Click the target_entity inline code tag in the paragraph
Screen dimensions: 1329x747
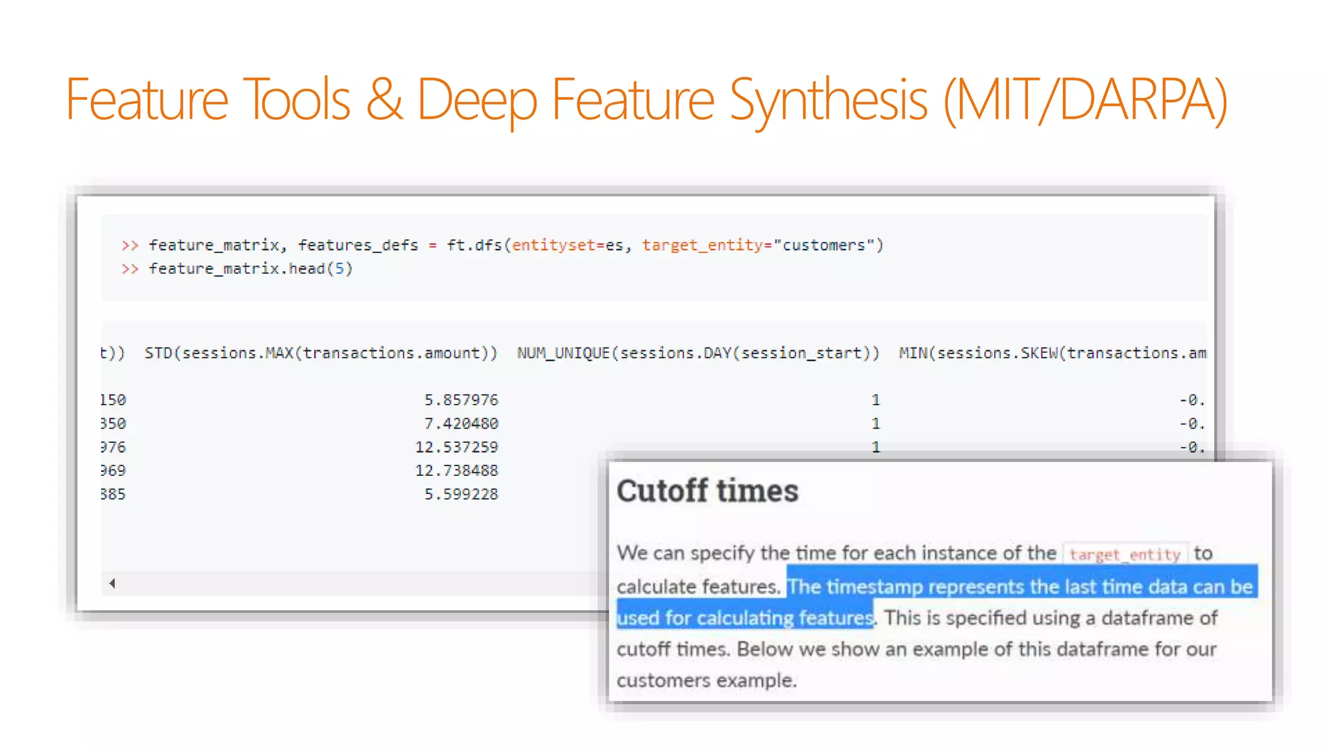pyautogui.click(x=1125, y=554)
